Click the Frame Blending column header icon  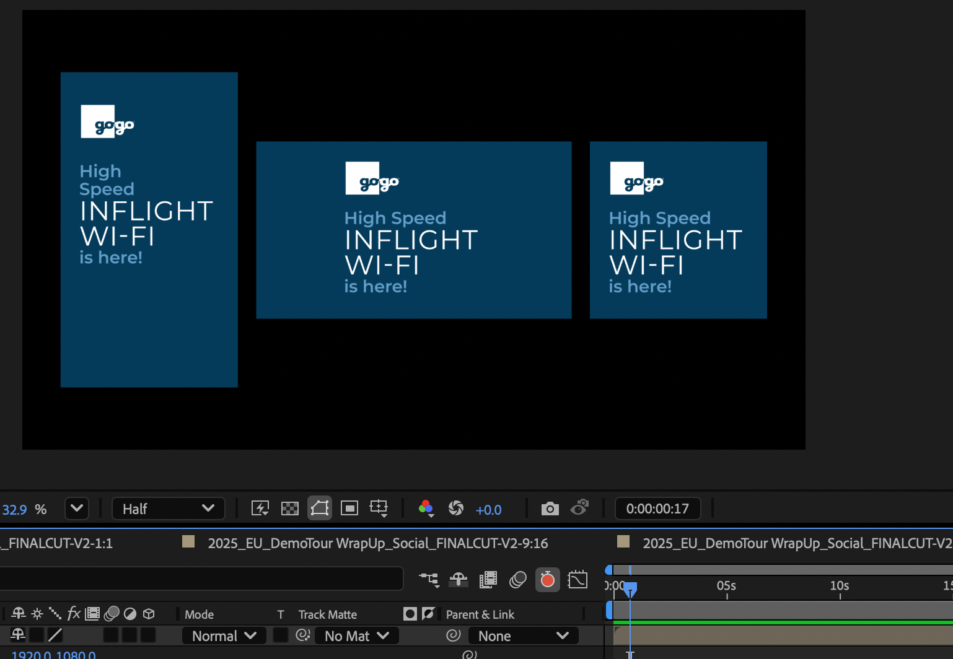coord(92,614)
